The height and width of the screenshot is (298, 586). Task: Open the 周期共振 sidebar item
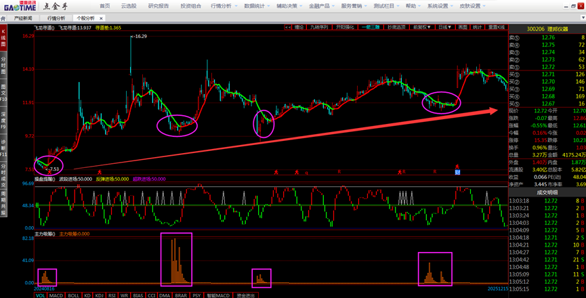(3, 203)
